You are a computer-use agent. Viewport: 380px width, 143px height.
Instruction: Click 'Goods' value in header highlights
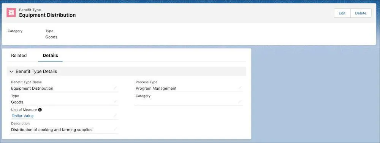tap(51, 37)
